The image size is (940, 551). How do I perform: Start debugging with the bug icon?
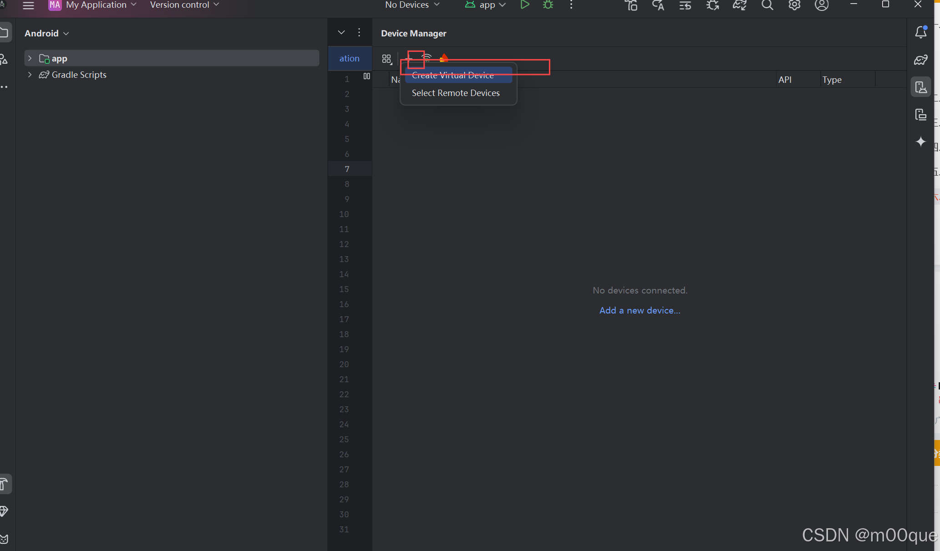point(548,5)
